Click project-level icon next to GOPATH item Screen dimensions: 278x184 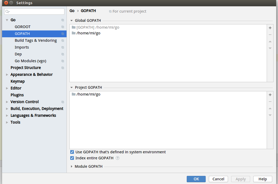click(x=63, y=34)
